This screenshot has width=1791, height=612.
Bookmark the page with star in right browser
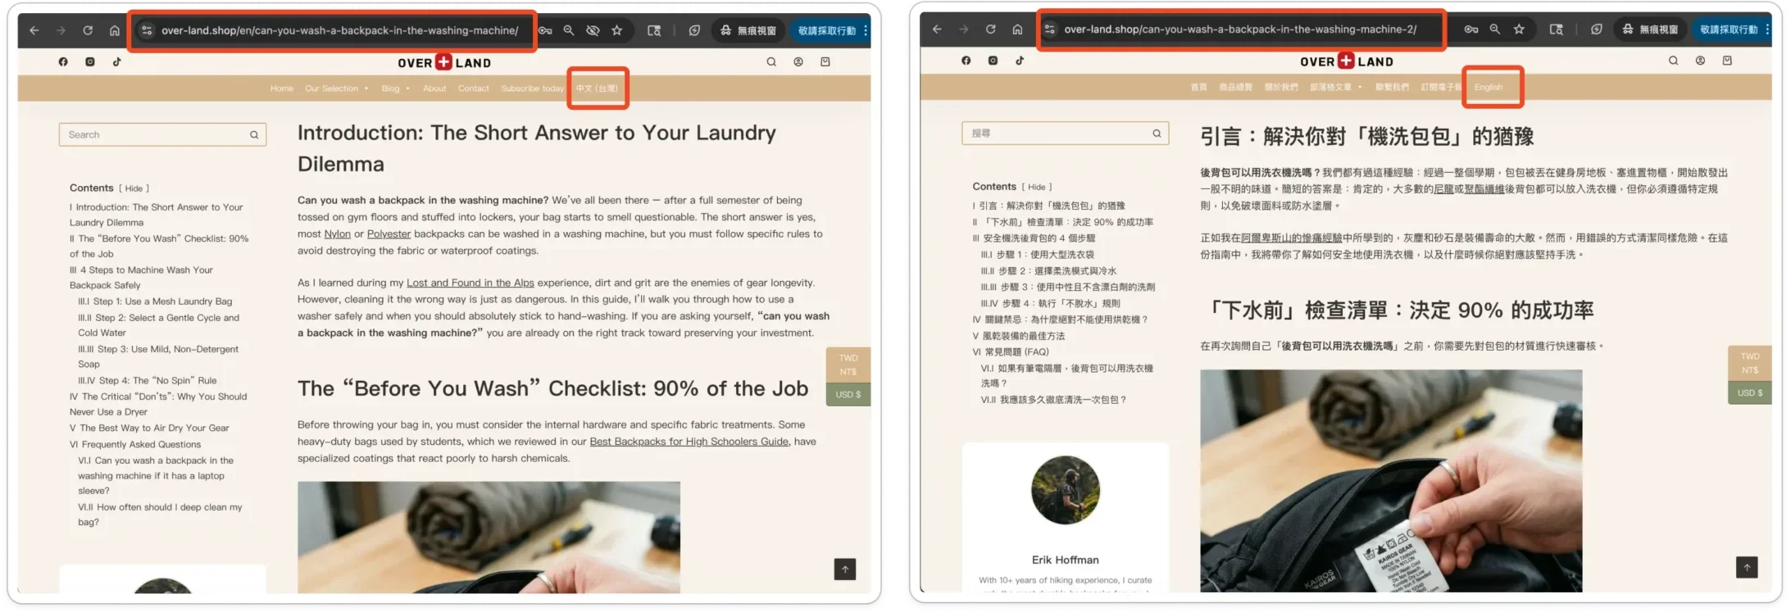pyautogui.click(x=1519, y=29)
